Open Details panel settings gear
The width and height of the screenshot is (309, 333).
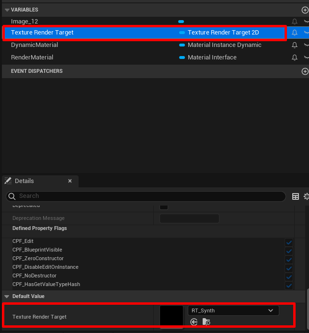306,196
